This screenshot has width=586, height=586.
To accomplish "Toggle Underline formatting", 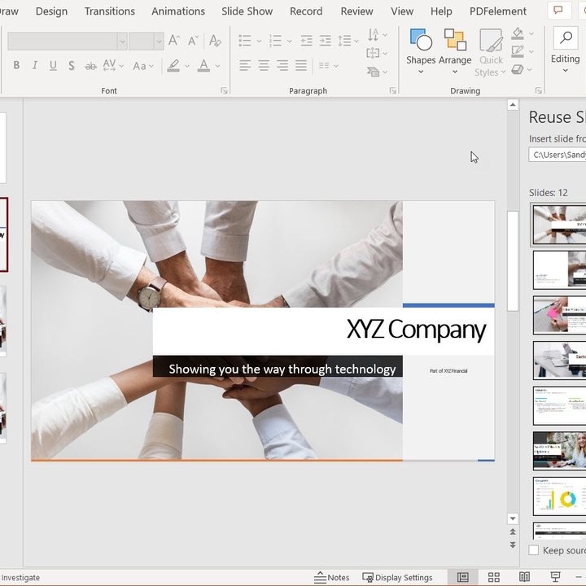I will [x=53, y=65].
